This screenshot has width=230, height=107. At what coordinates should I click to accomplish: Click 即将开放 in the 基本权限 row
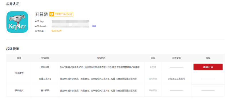pos(153,90)
